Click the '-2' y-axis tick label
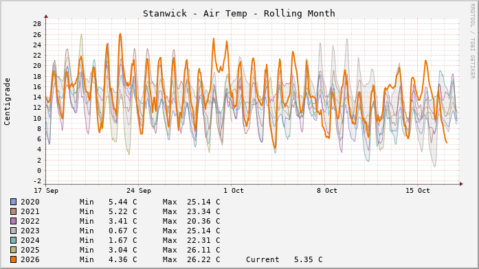 [x=37, y=181]
